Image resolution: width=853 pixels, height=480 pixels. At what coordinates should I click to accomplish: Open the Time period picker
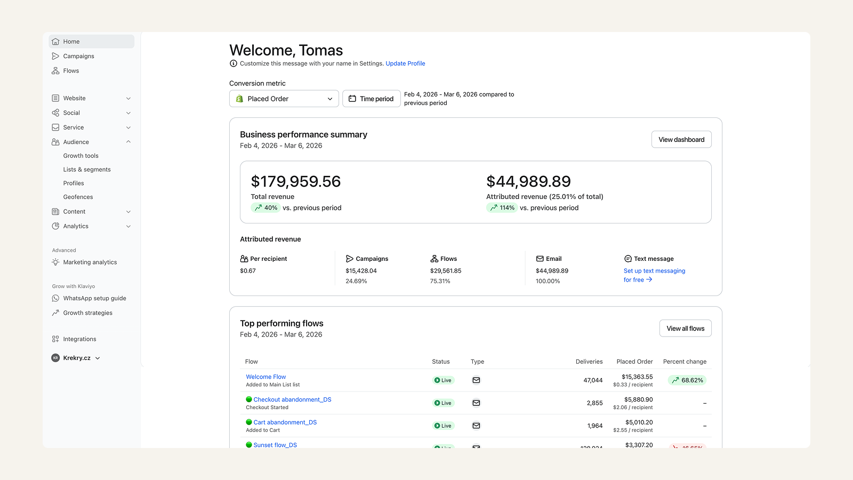tap(372, 99)
